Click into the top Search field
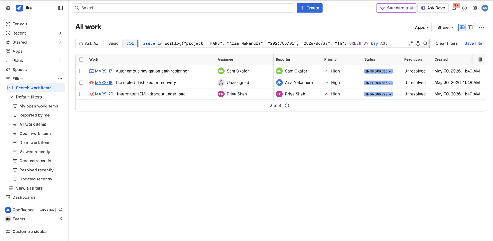The height and width of the screenshot is (241, 493). click(183, 8)
